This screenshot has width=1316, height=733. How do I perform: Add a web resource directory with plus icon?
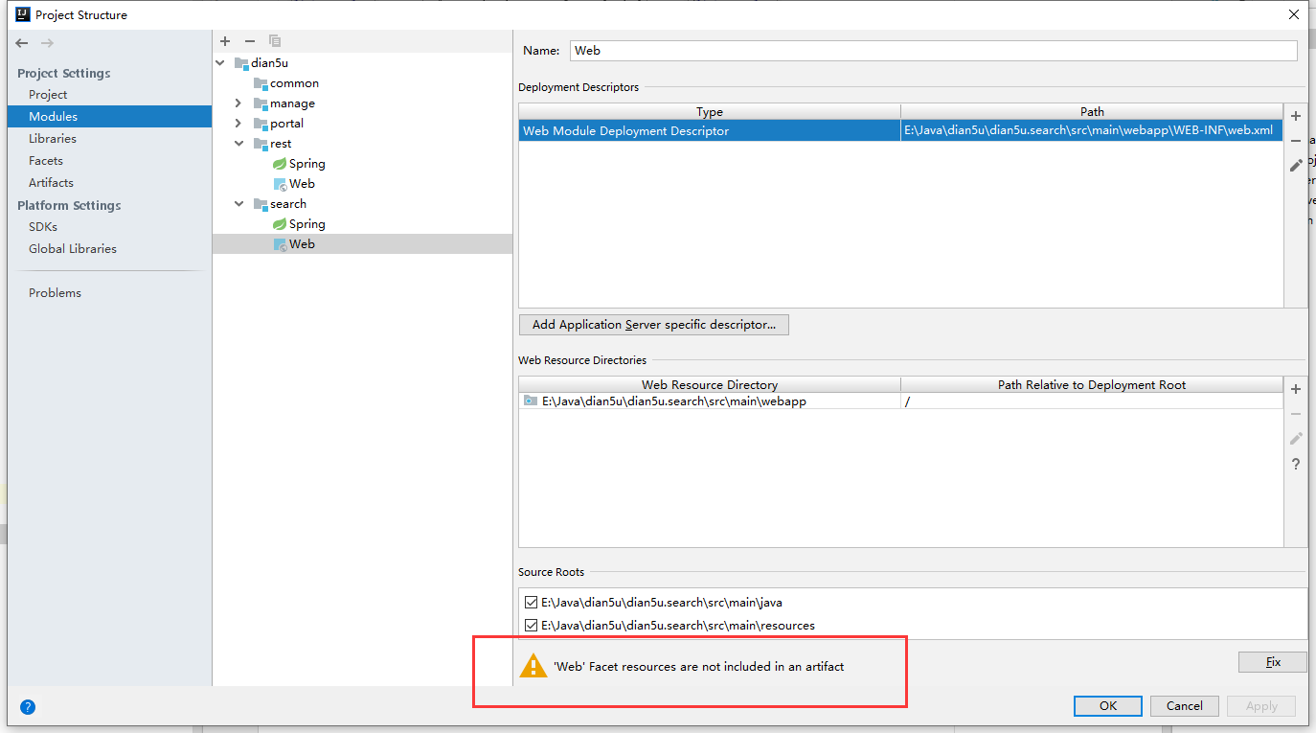tap(1296, 389)
